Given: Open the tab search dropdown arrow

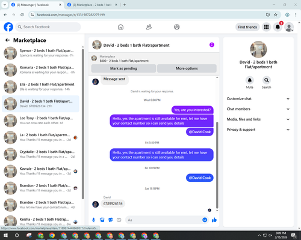Looking at the screenshot, I should 5,5.
